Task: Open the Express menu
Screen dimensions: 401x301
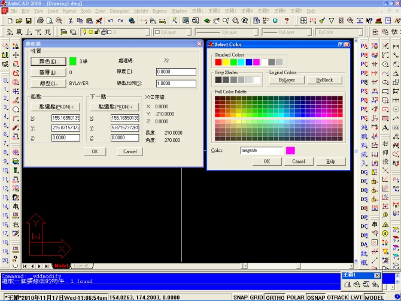Action: (160, 11)
